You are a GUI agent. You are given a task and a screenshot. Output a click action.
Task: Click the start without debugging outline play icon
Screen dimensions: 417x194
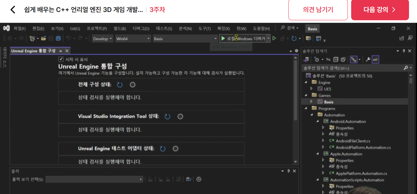[274, 38]
